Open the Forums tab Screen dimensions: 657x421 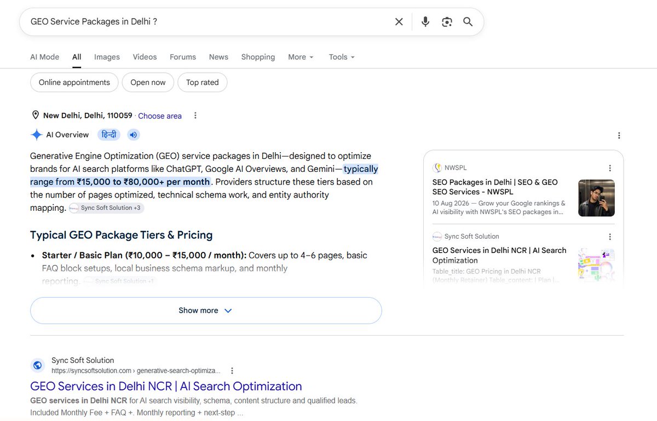pos(183,57)
